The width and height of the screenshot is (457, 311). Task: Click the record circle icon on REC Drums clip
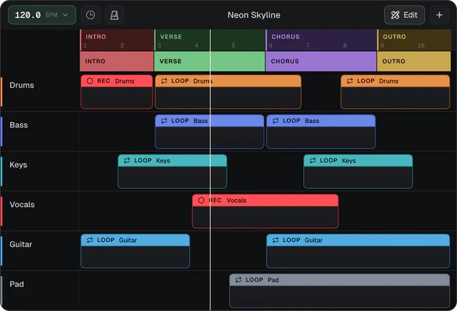click(x=90, y=81)
